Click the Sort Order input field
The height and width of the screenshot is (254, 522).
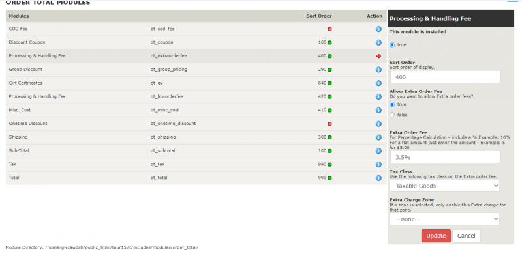click(445, 77)
